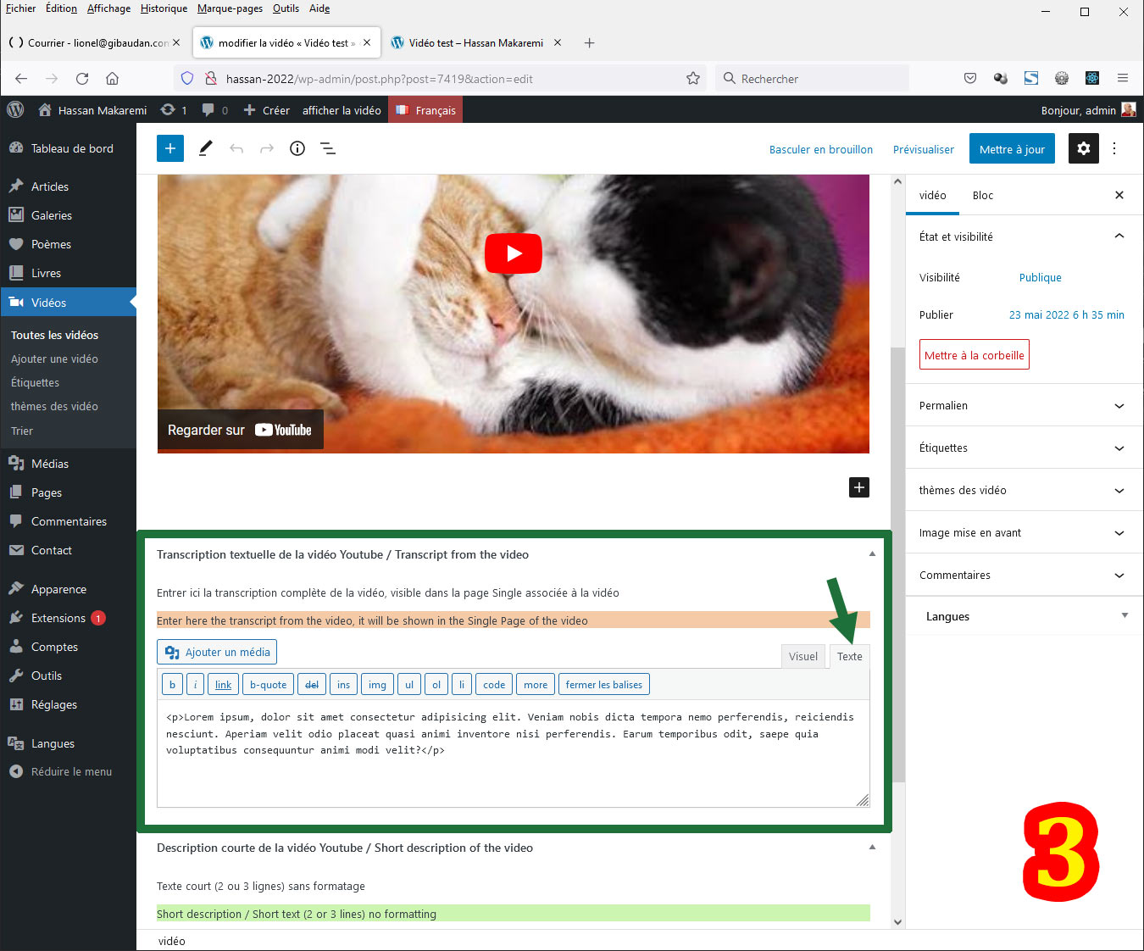This screenshot has height=951, width=1144.
Task: Click the updates icon in admin bar
Action: [174, 110]
